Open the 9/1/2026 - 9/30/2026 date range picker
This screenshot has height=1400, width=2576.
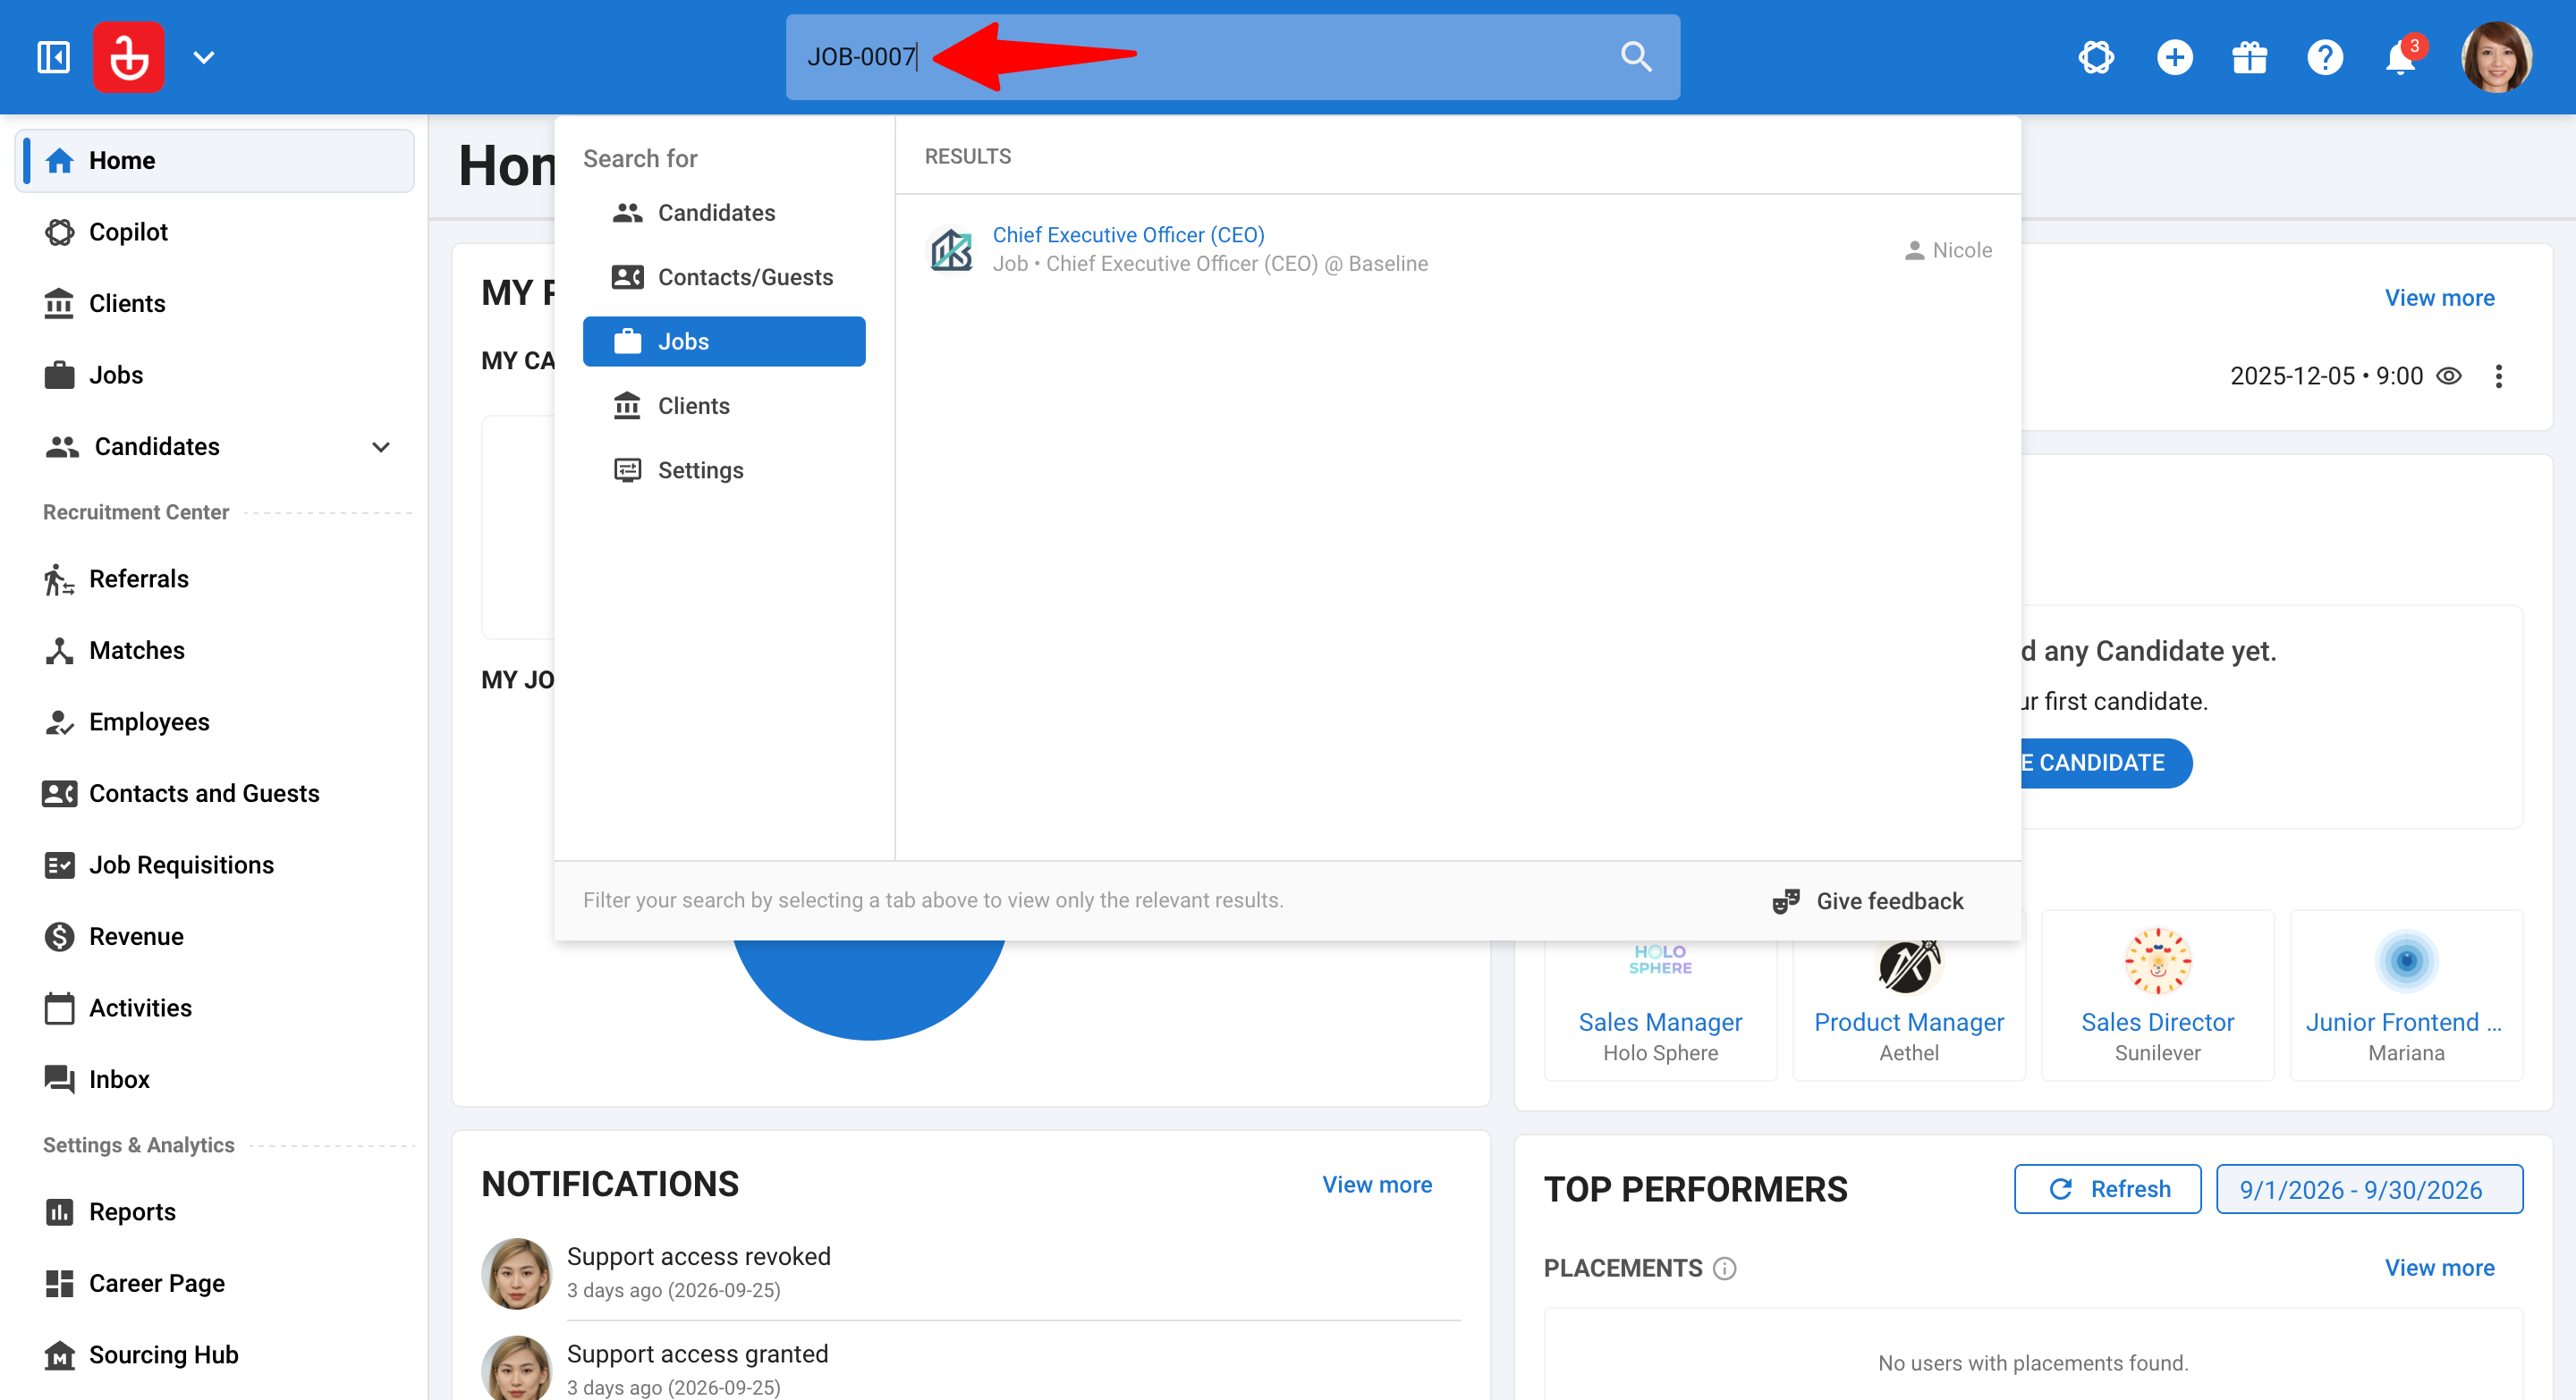pyautogui.click(x=2369, y=1189)
